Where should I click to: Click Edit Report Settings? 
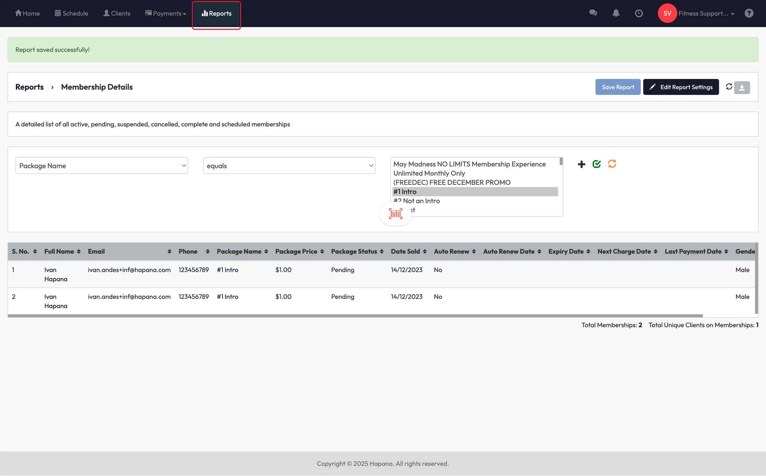tap(681, 87)
